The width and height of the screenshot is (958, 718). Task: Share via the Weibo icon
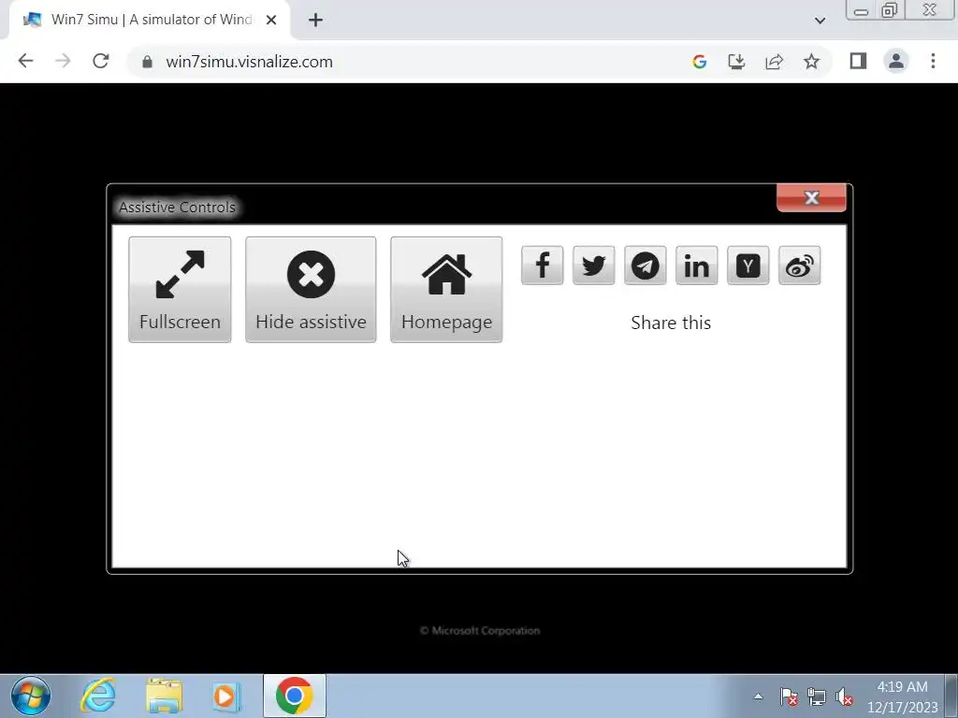coord(799,266)
